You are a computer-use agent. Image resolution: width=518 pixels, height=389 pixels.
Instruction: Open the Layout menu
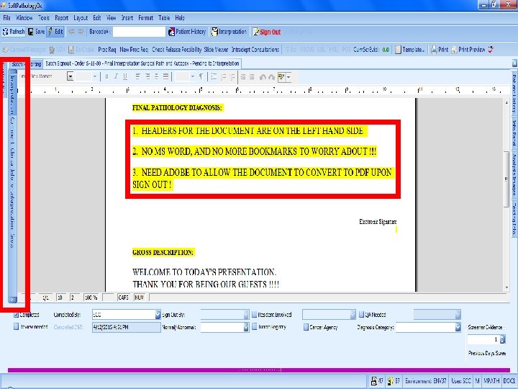click(x=81, y=18)
